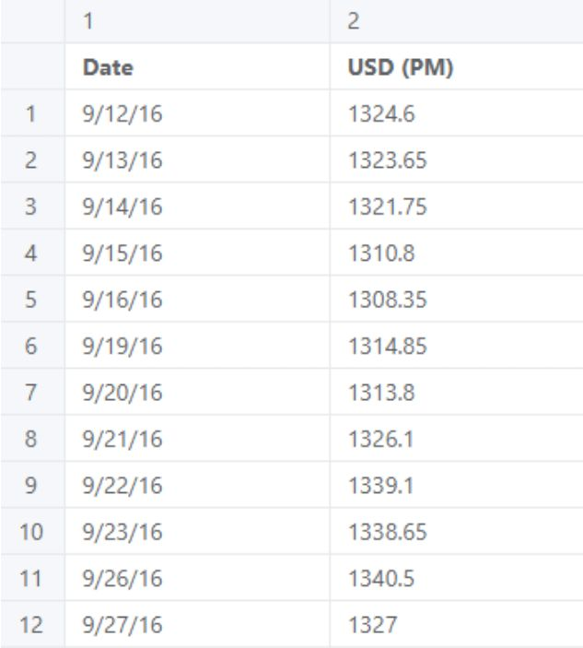Viewport: 583px width, 648px height.
Task: Select the cell with value 1339.1
Action: (x=456, y=485)
